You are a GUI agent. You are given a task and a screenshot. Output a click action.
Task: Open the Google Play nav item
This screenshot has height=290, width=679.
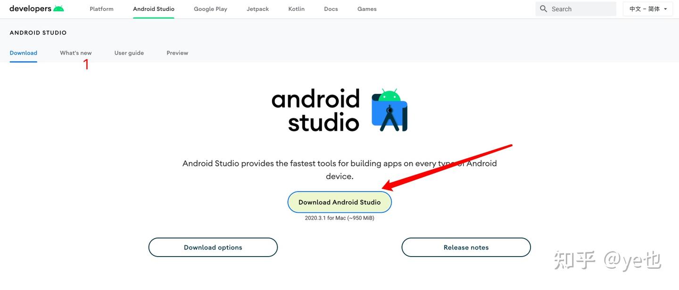210,9
